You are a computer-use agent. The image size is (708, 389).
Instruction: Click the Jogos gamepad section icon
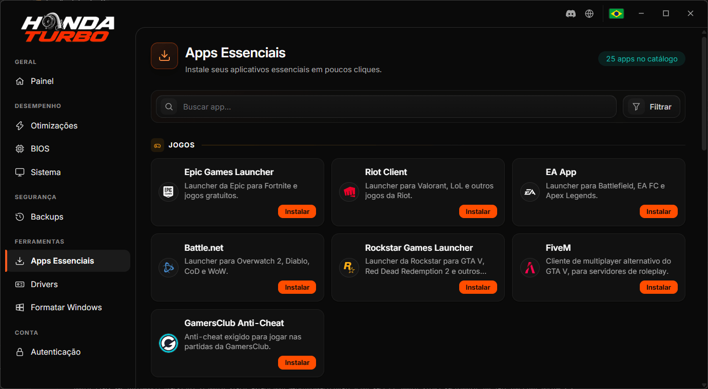(x=158, y=145)
